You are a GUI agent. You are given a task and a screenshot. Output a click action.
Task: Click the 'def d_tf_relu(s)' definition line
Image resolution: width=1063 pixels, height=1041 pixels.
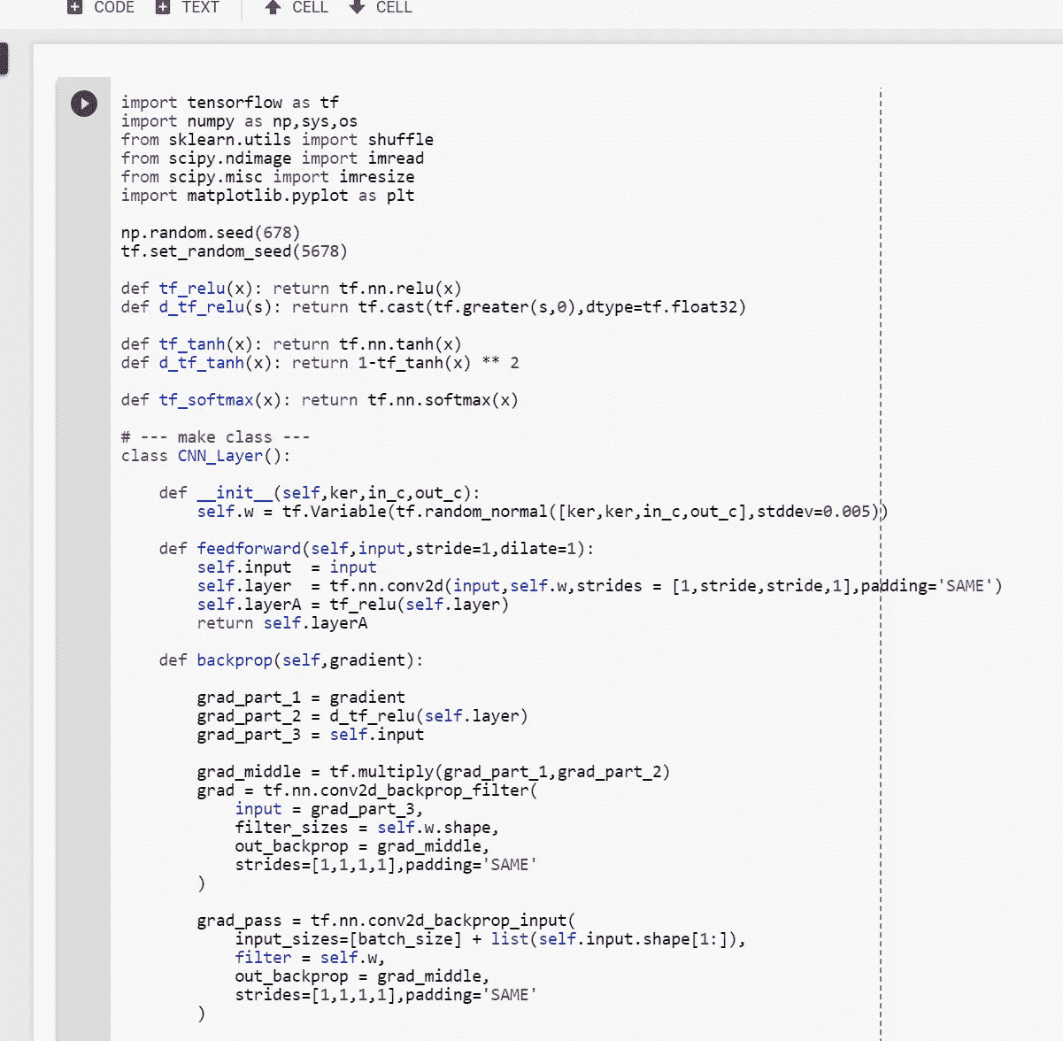pos(434,307)
